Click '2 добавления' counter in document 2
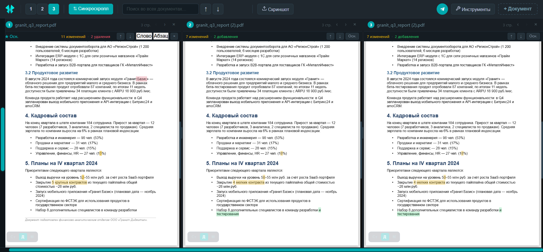Image resolution: width=543 pixels, height=252 pixels. 226,37
